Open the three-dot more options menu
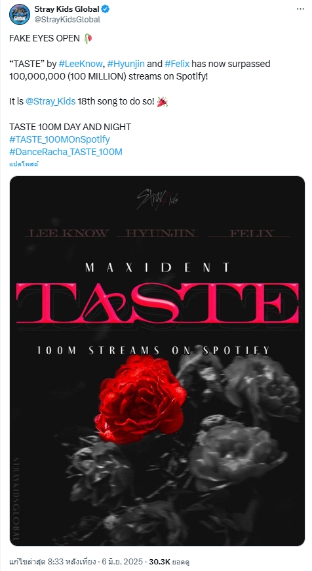This screenshot has width=312, height=571. pos(300,9)
